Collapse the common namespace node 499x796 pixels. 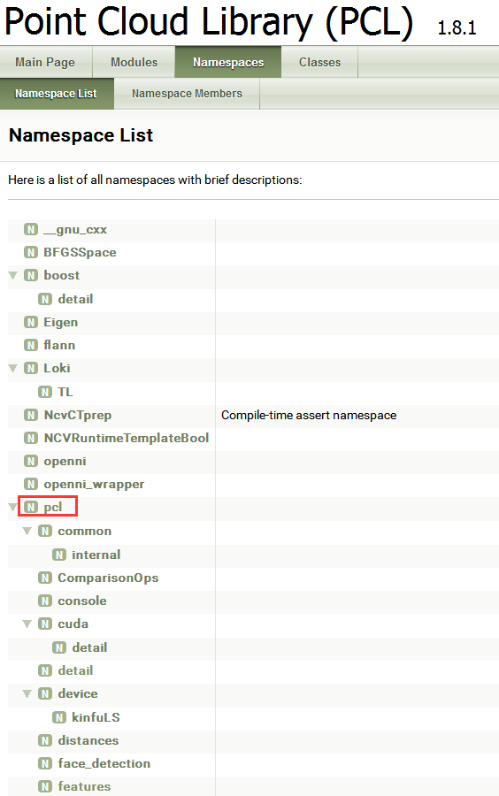[x=27, y=531]
